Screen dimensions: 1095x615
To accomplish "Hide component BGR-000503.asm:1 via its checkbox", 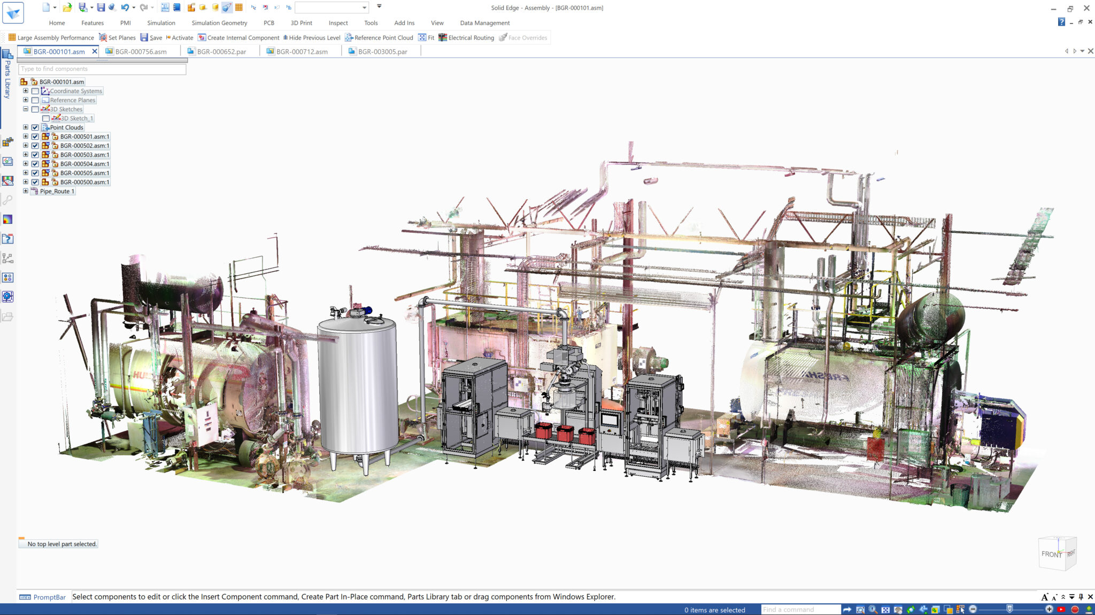I will 35,155.
